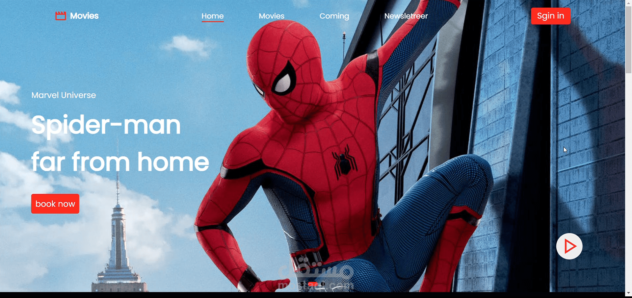Image resolution: width=632 pixels, height=298 pixels.
Task: Click the Sgin in button
Action: point(551,16)
